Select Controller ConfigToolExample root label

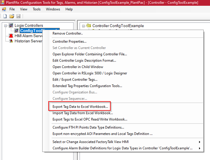118,26
